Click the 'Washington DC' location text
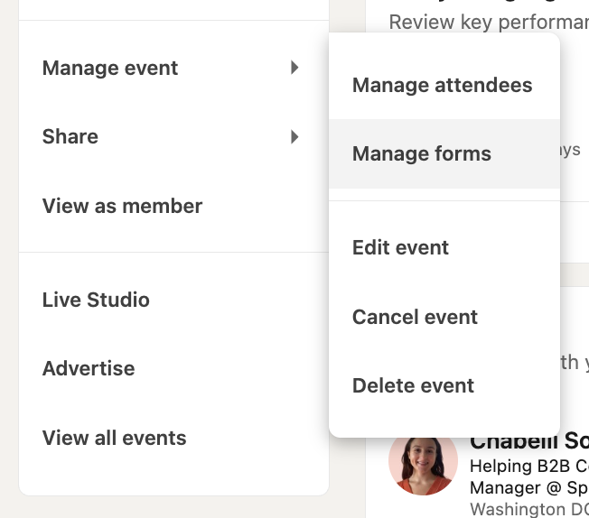Image resolution: width=589 pixels, height=518 pixels. tap(529, 509)
